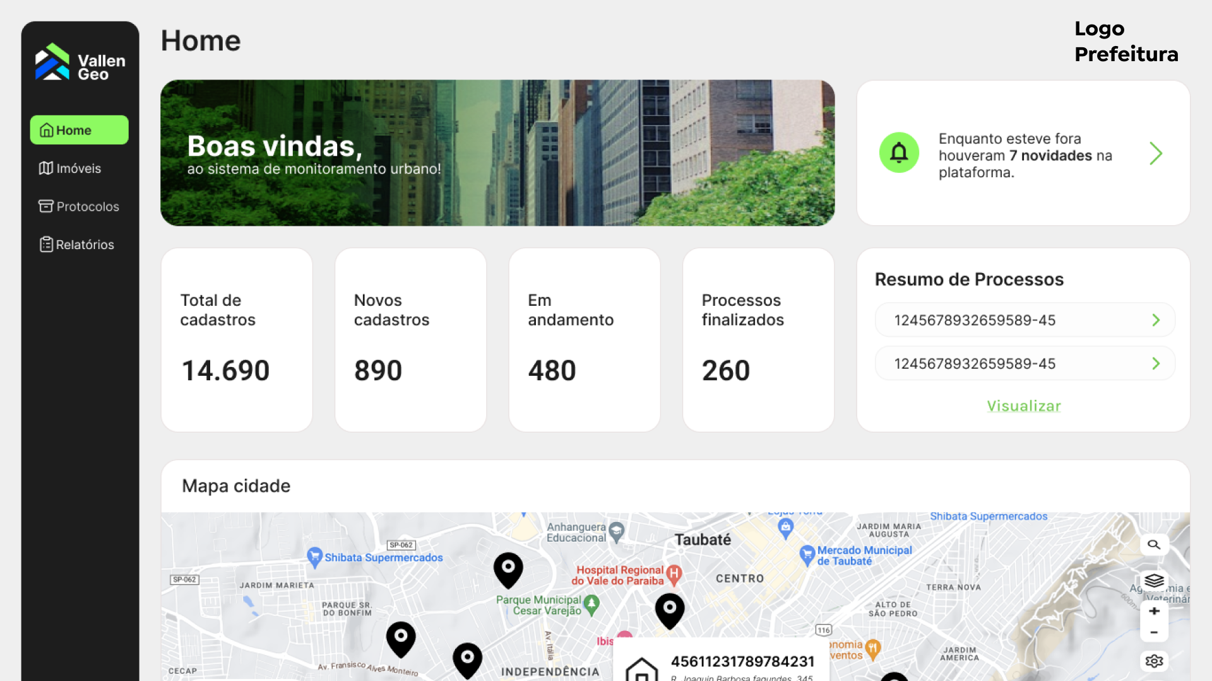Click the Boas vindas banner image
Screen dimensions: 1212x681
[x=497, y=153]
